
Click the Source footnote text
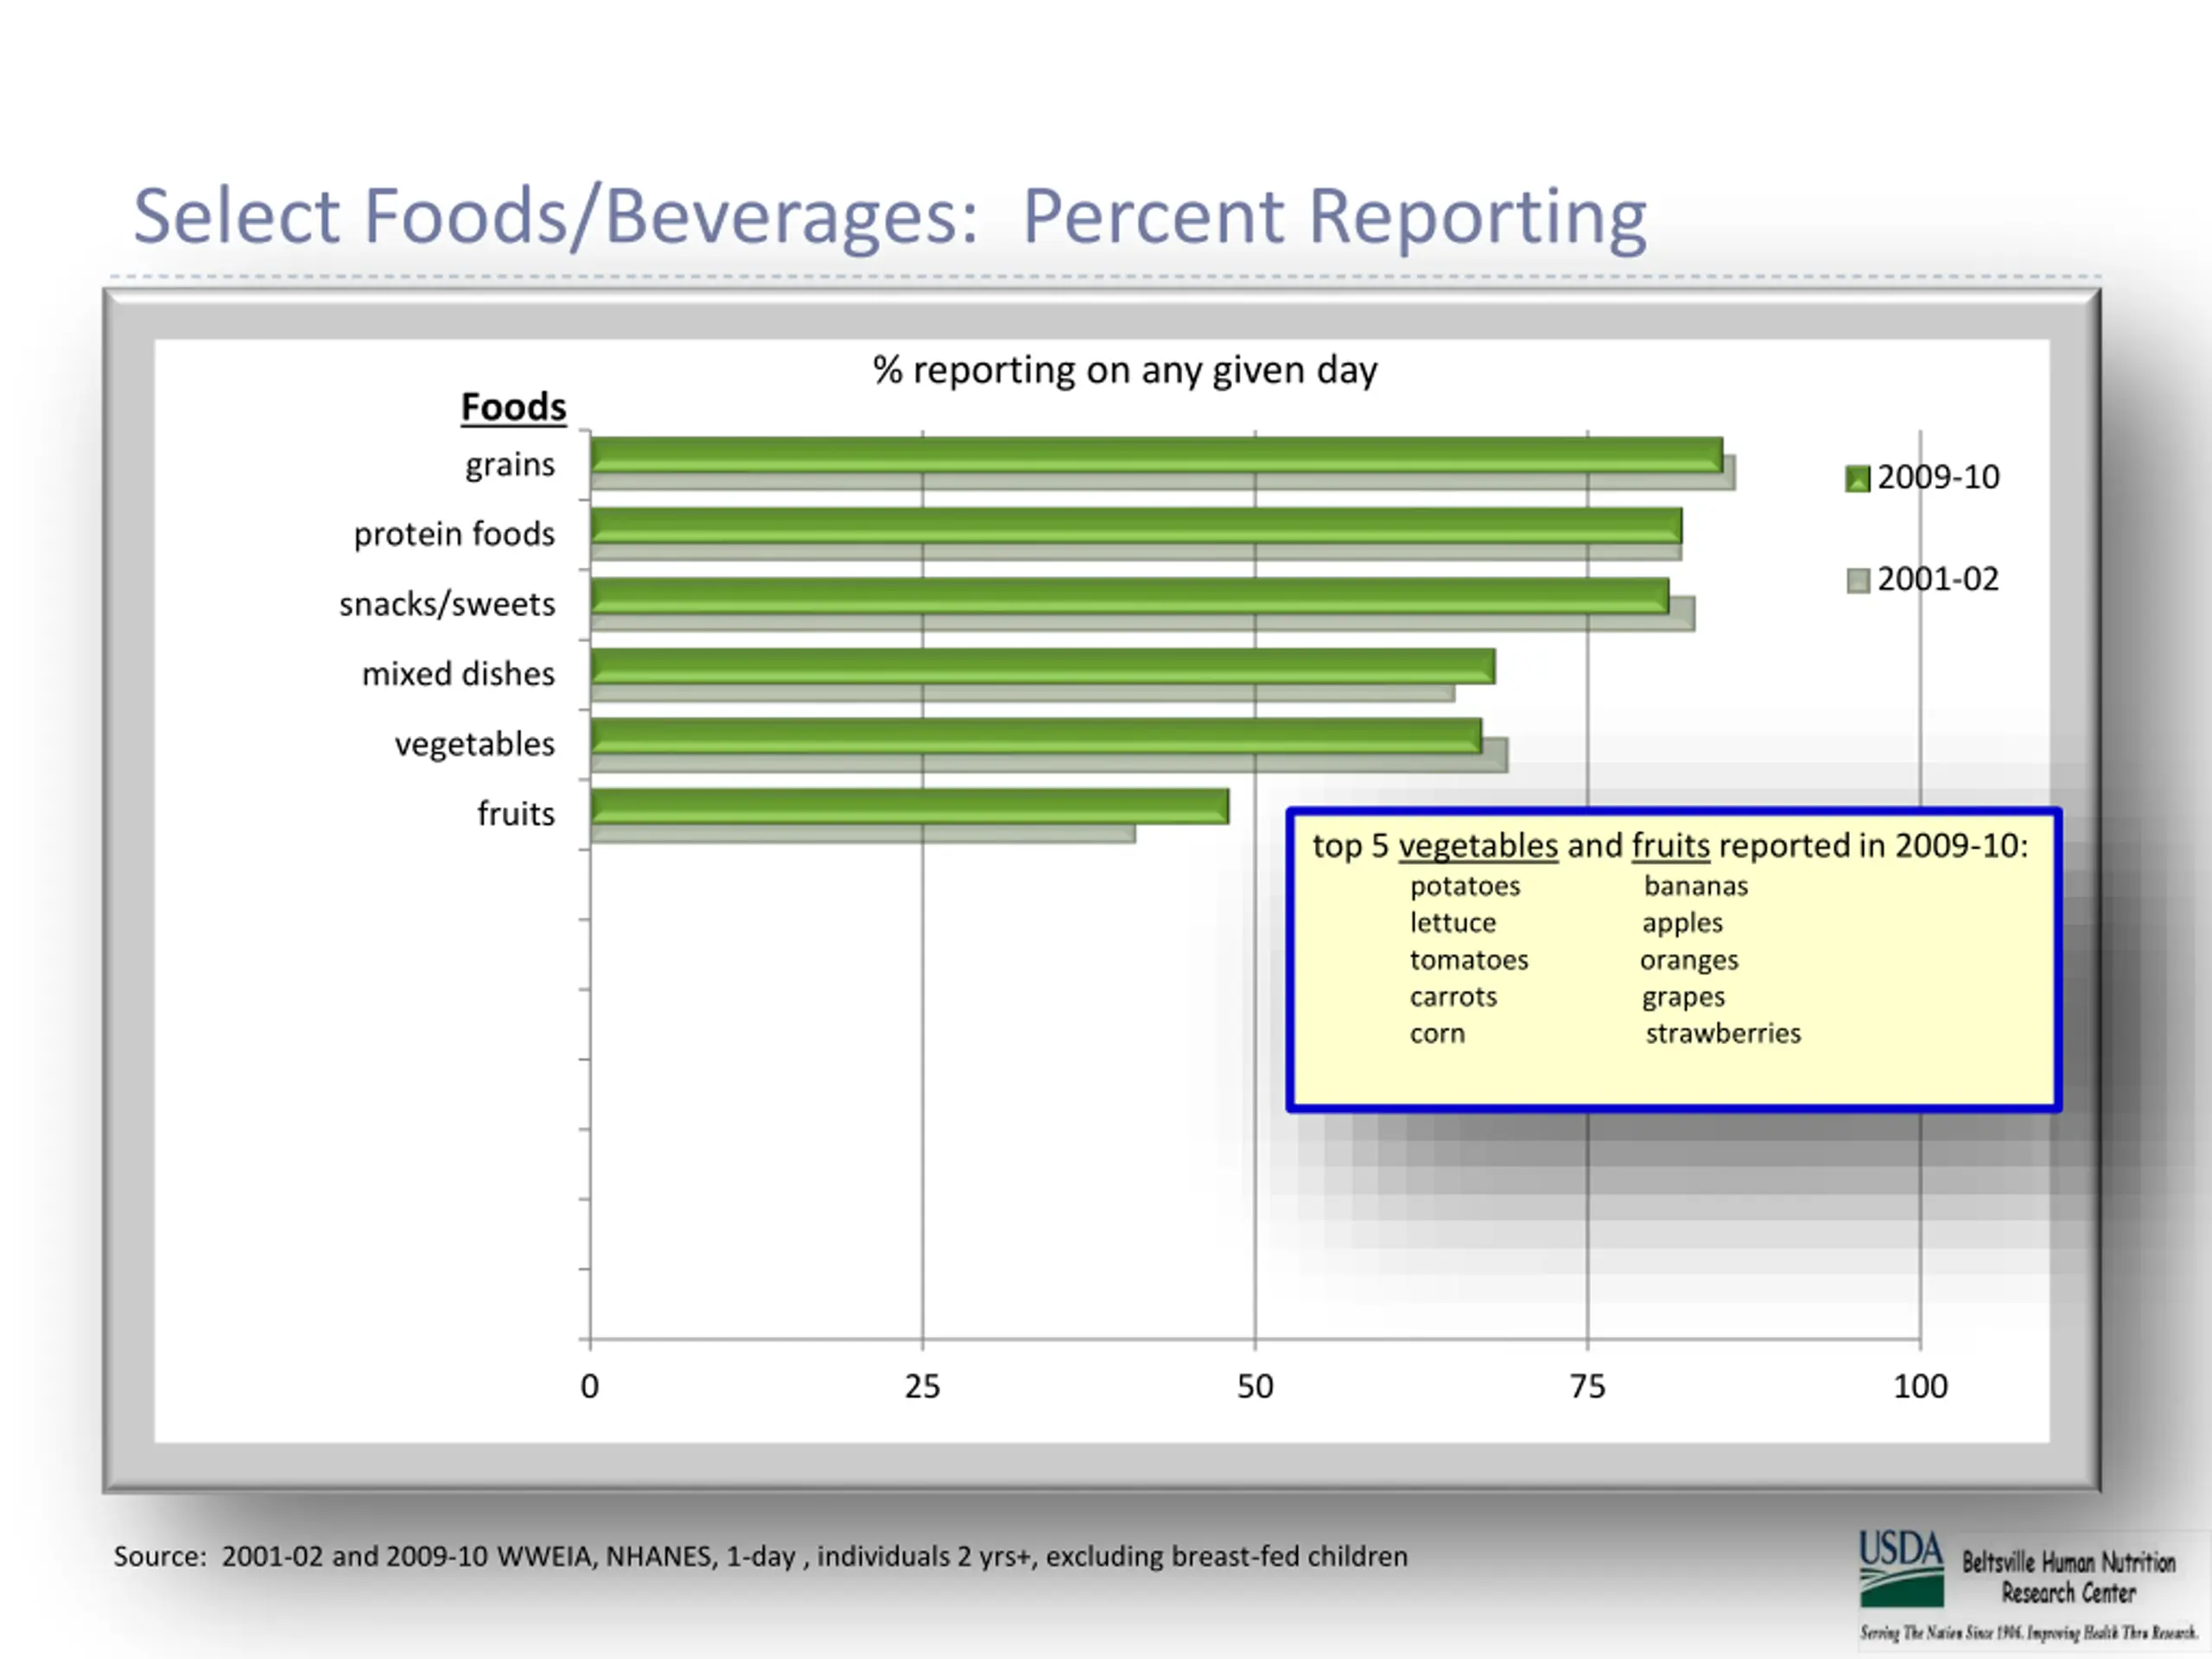coord(760,1556)
